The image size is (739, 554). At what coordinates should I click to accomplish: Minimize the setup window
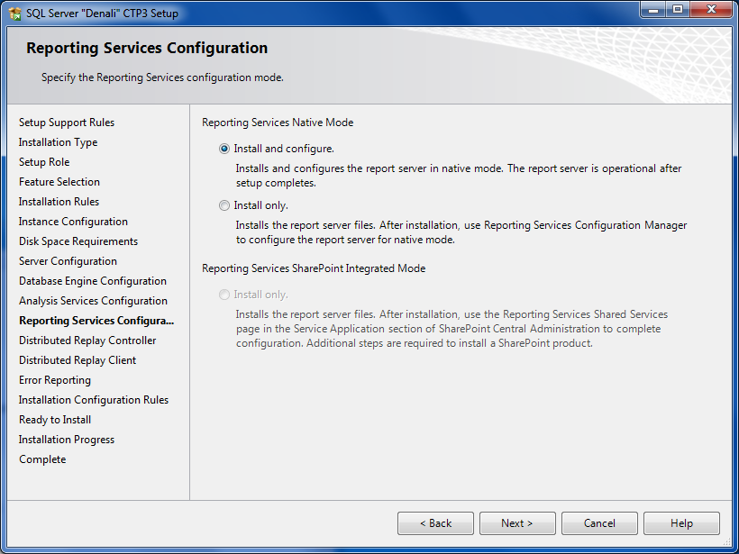point(653,9)
